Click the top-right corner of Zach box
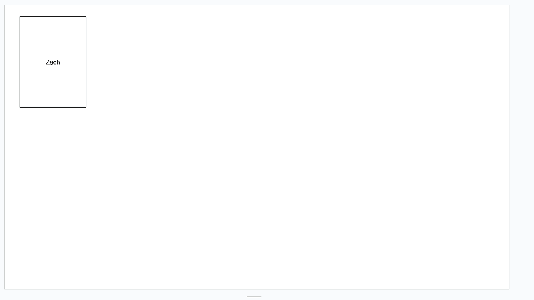534x300 pixels. click(x=86, y=17)
